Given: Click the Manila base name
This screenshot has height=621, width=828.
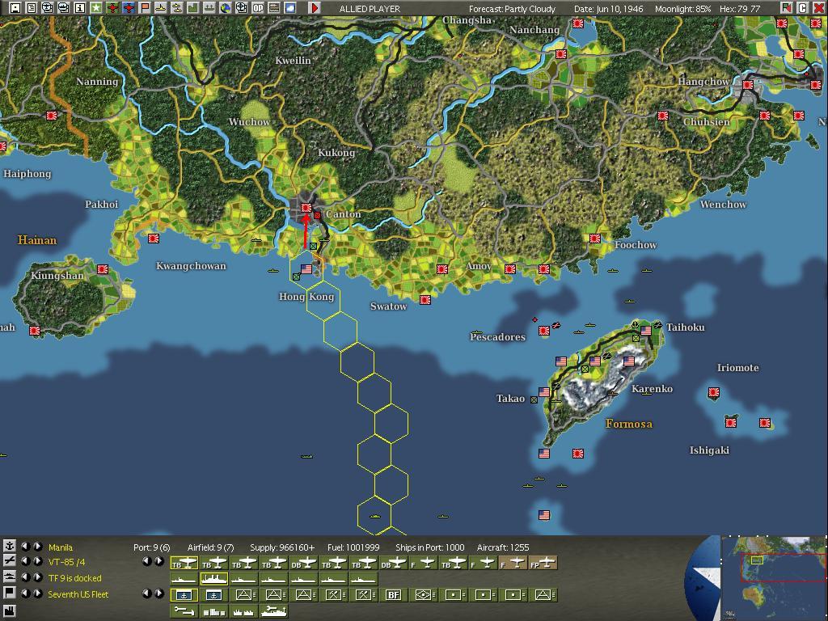Looking at the screenshot, I should [x=60, y=547].
